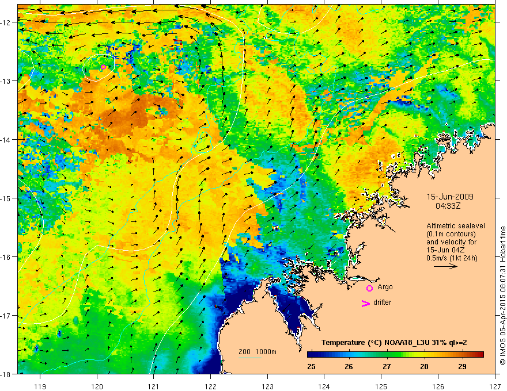This screenshot has width=507, height=391.
Task: Click the magenta drifter symbol in the legend
Action: pyautogui.click(x=365, y=303)
